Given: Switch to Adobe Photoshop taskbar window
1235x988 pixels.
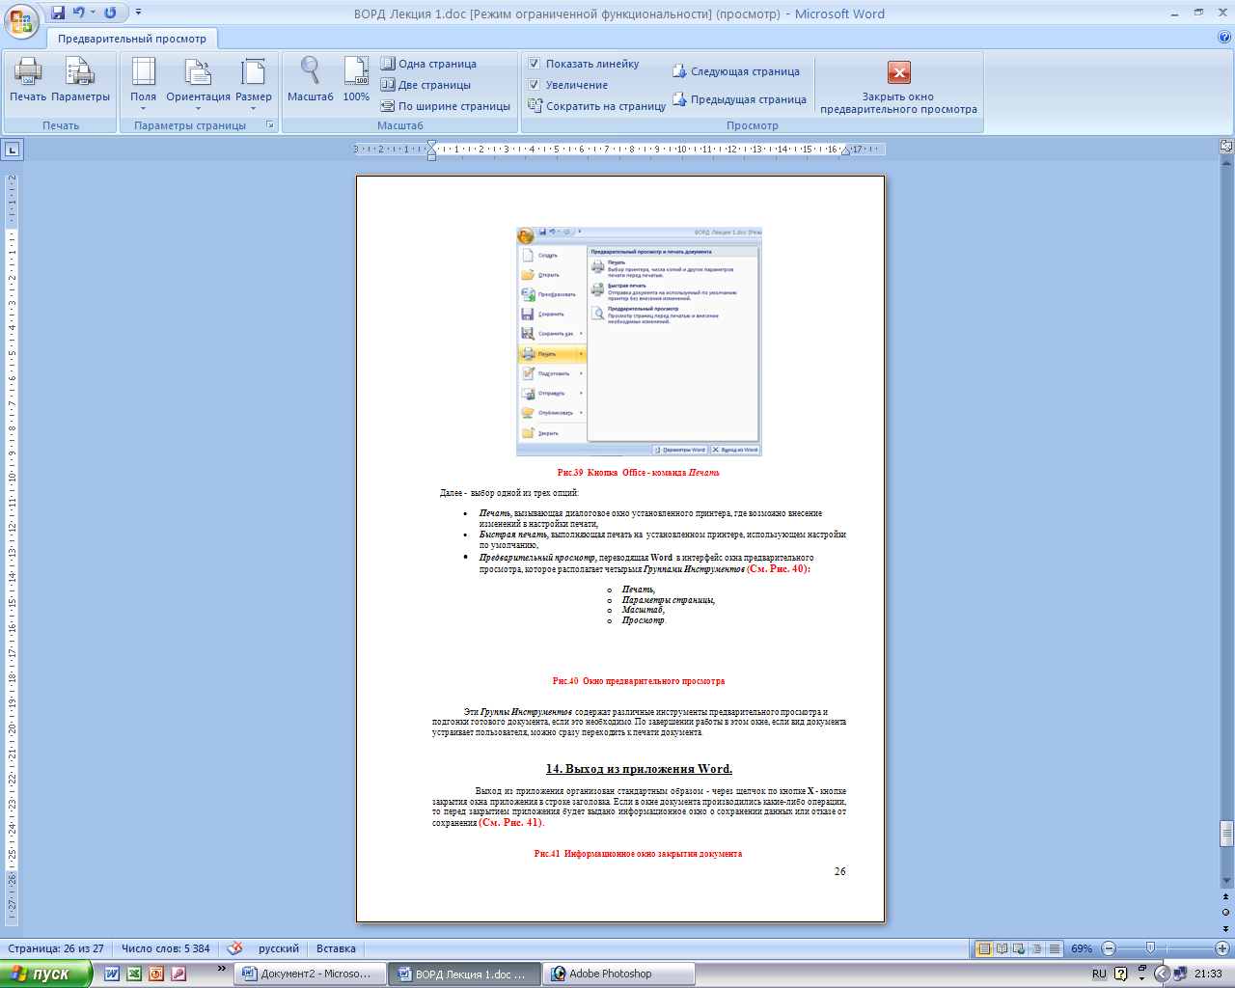Looking at the screenshot, I should pyautogui.click(x=618, y=974).
